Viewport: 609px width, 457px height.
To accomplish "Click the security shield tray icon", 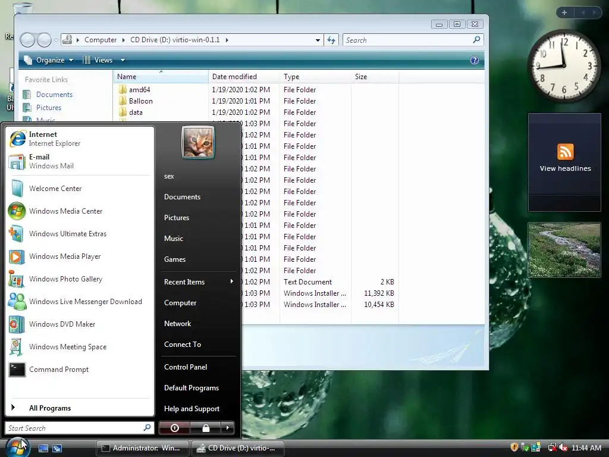I will pos(514,447).
